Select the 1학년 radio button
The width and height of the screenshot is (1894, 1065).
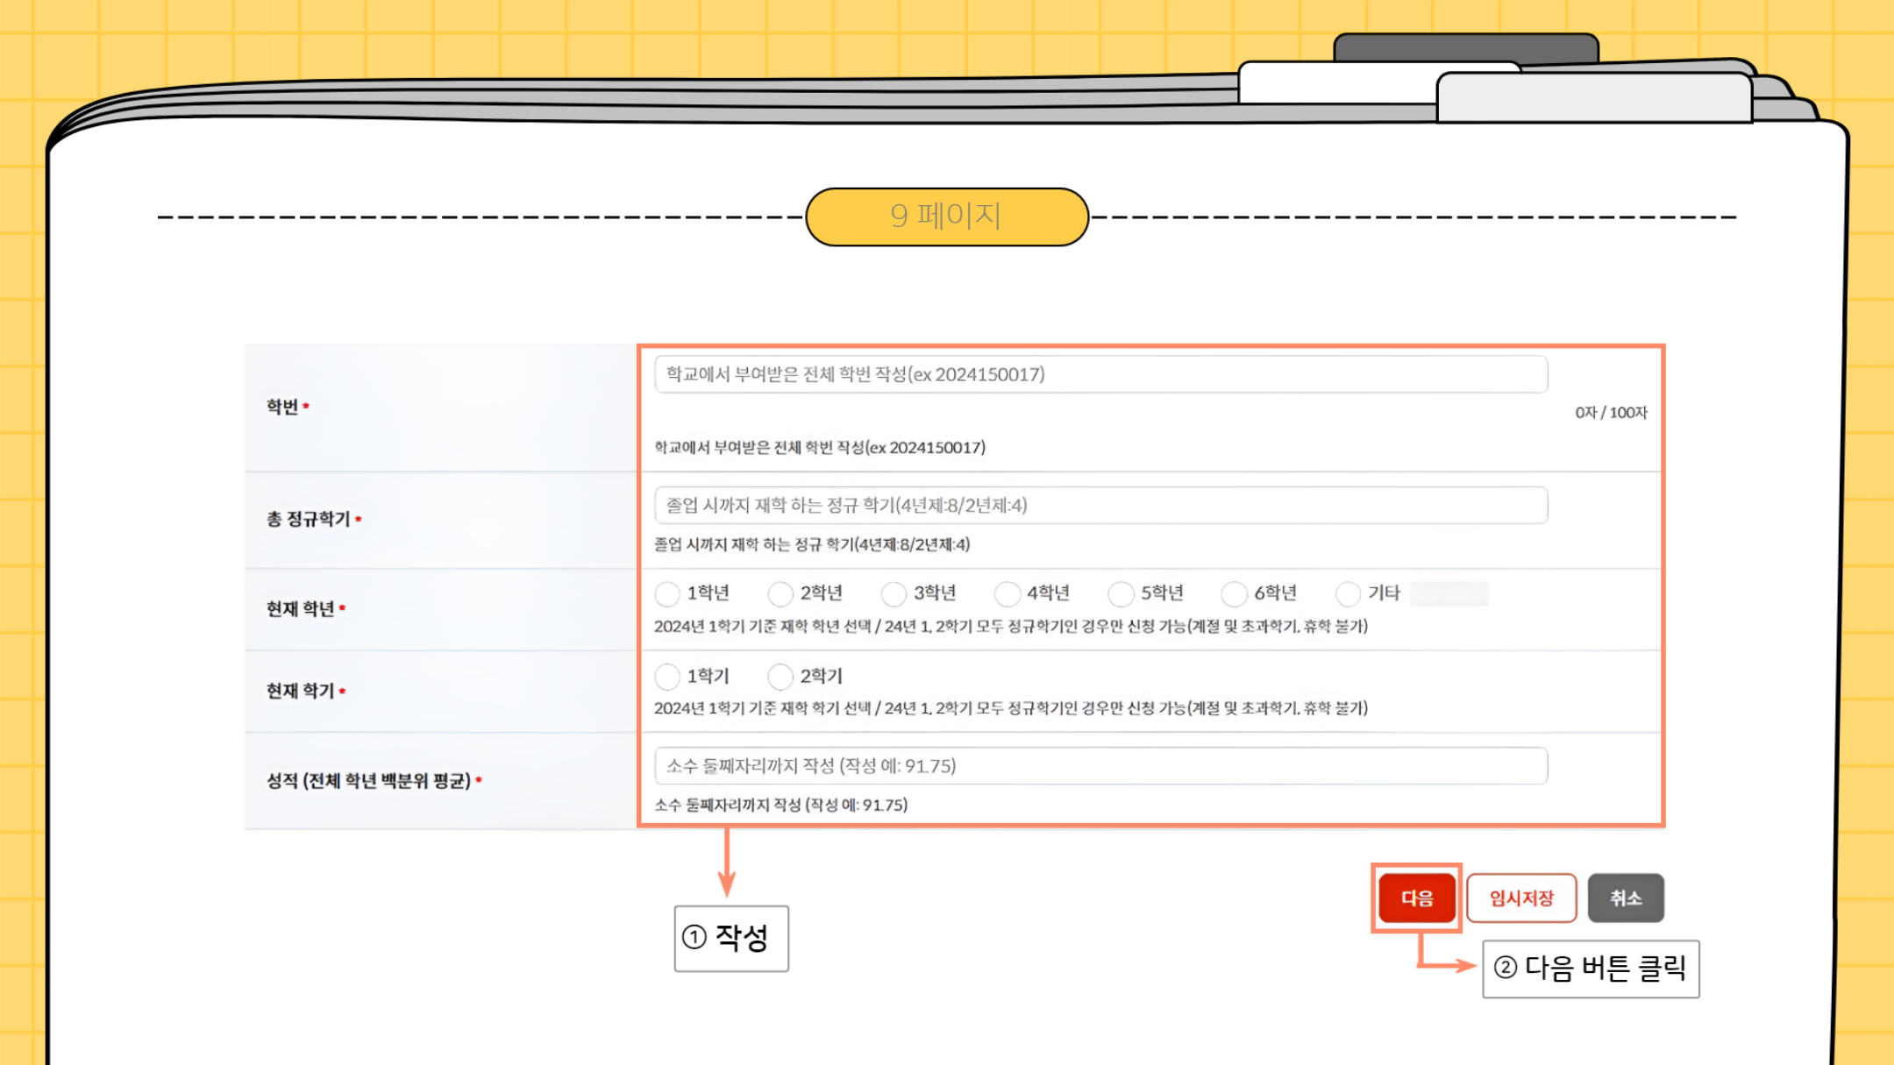click(667, 594)
